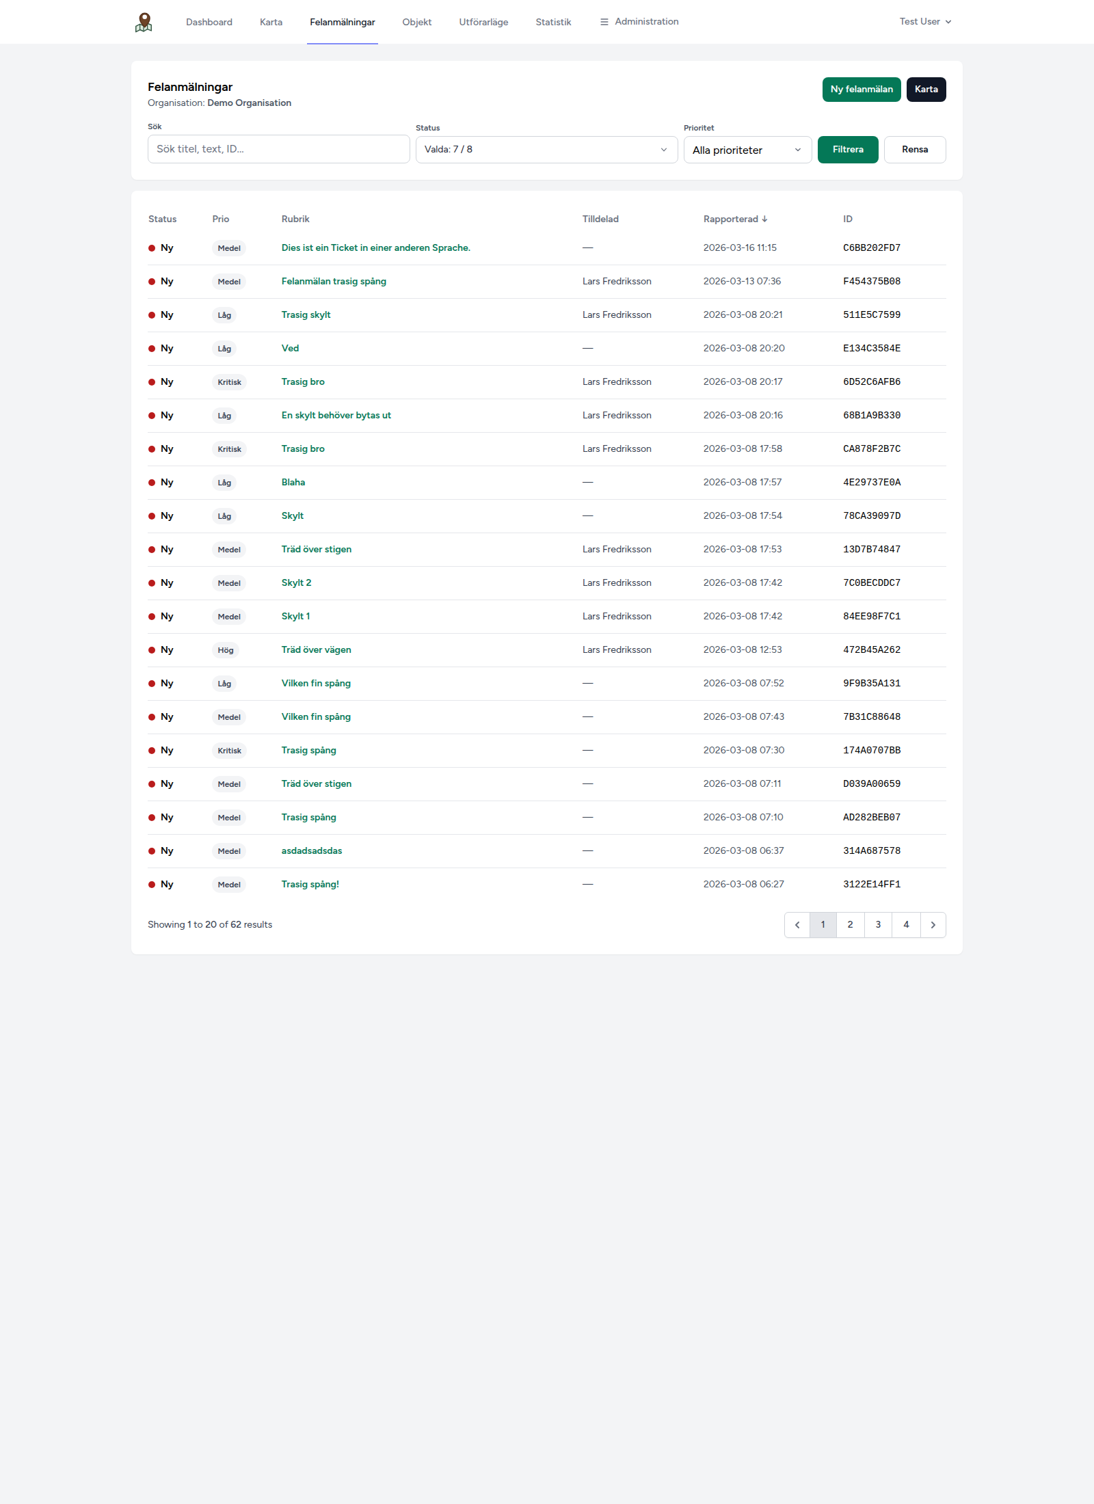Go to next page arrow

(933, 925)
